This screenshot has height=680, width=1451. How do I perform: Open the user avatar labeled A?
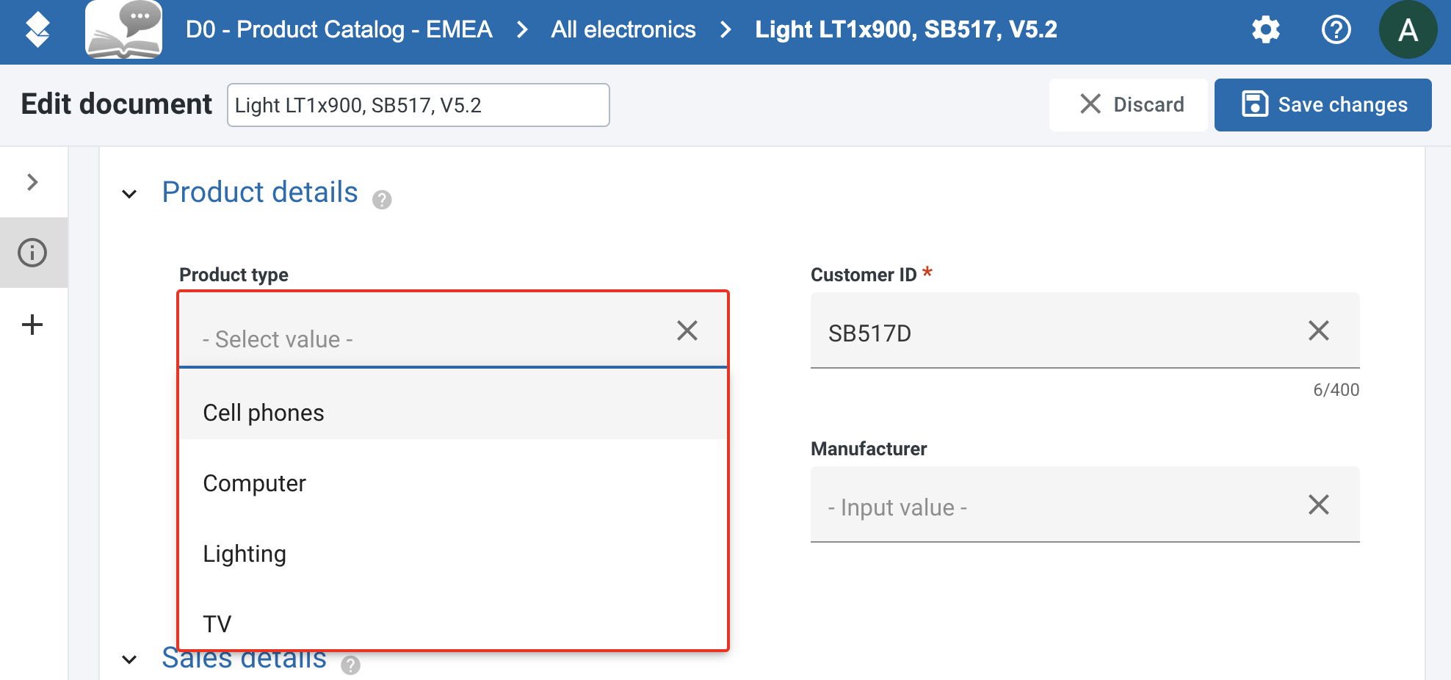(x=1408, y=30)
